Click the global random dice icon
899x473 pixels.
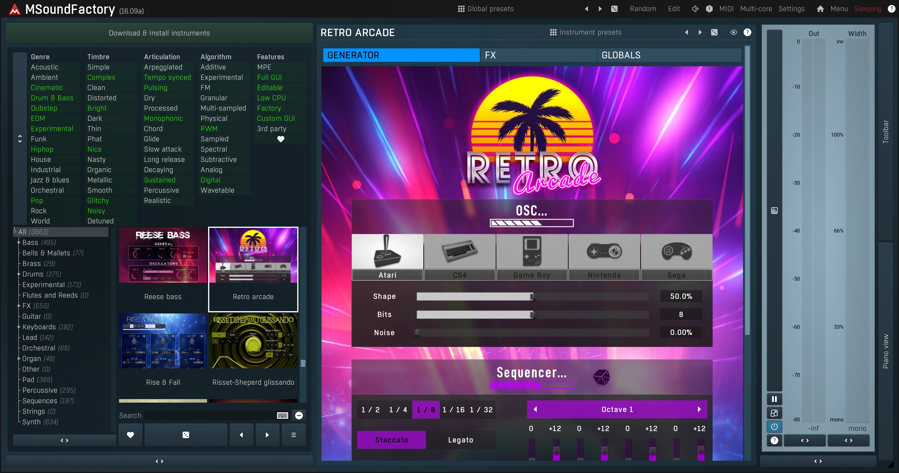click(614, 9)
